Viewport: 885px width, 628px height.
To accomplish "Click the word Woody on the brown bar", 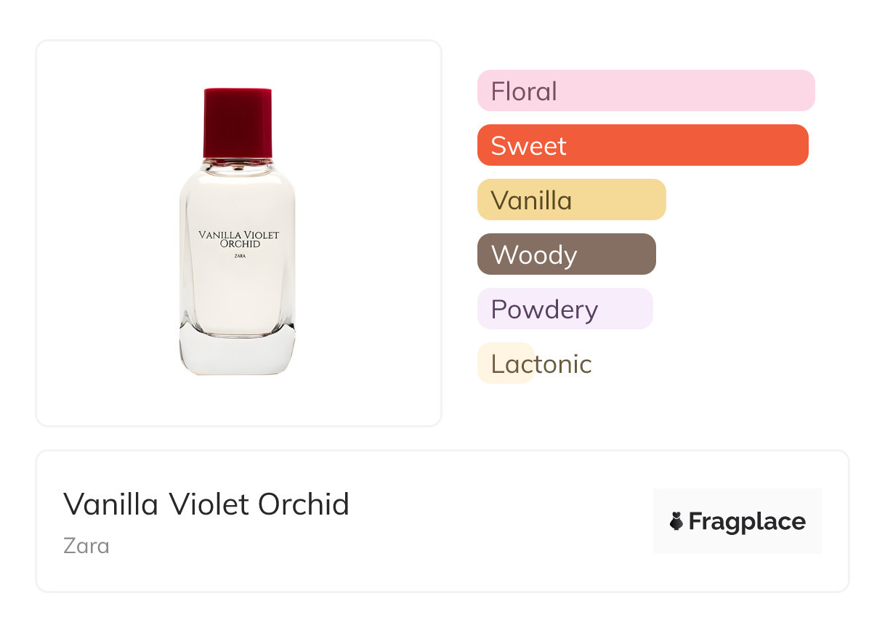I will (x=534, y=255).
